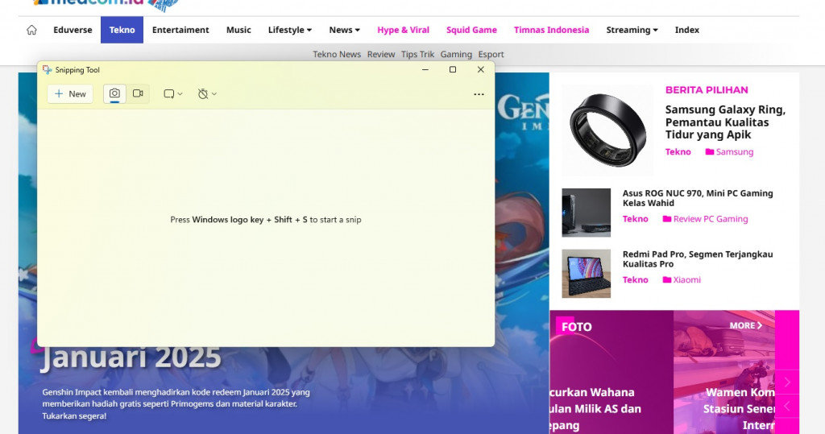Open Esport submenu link
This screenshot has height=434, width=825.
tap(491, 54)
